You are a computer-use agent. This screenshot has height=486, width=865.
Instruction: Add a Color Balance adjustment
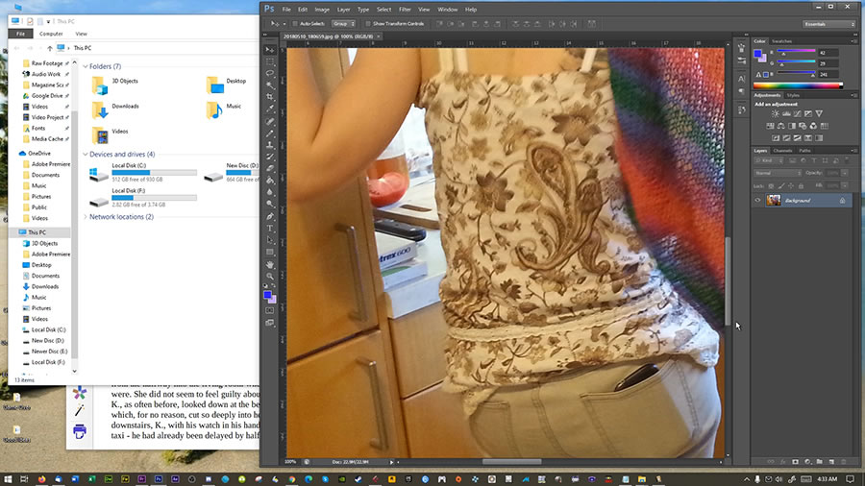pos(780,126)
